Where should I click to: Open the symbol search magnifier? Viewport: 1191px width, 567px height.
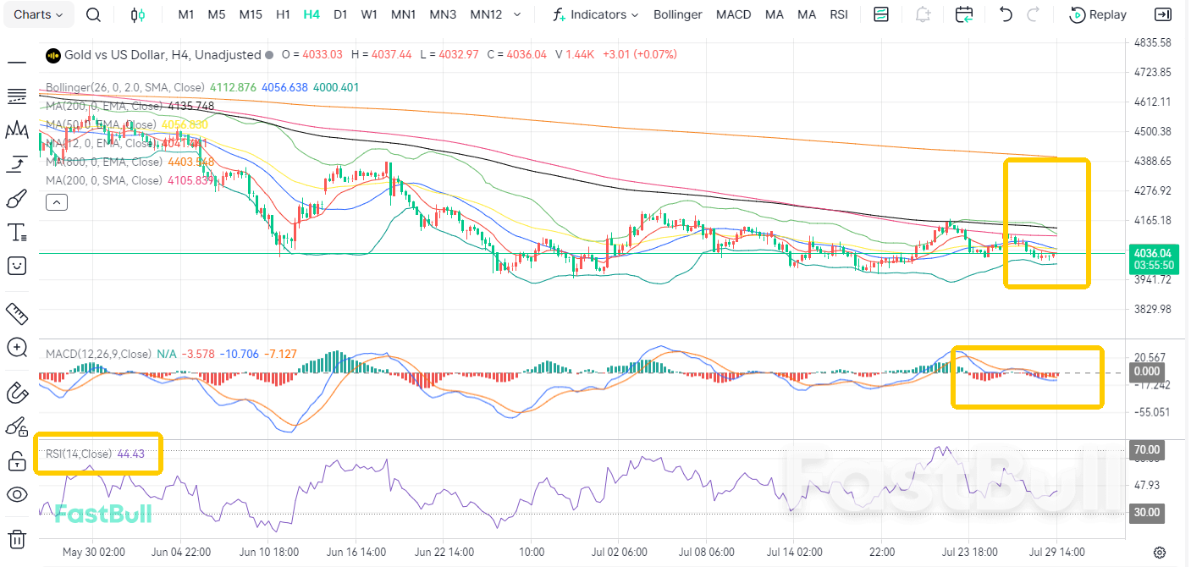click(x=94, y=14)
